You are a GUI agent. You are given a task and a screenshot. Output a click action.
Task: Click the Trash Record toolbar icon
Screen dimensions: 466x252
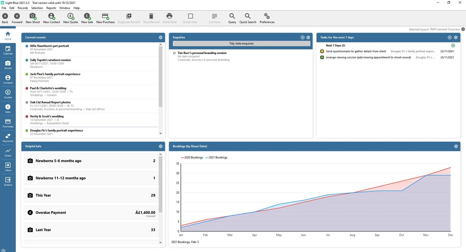(151, 18)
